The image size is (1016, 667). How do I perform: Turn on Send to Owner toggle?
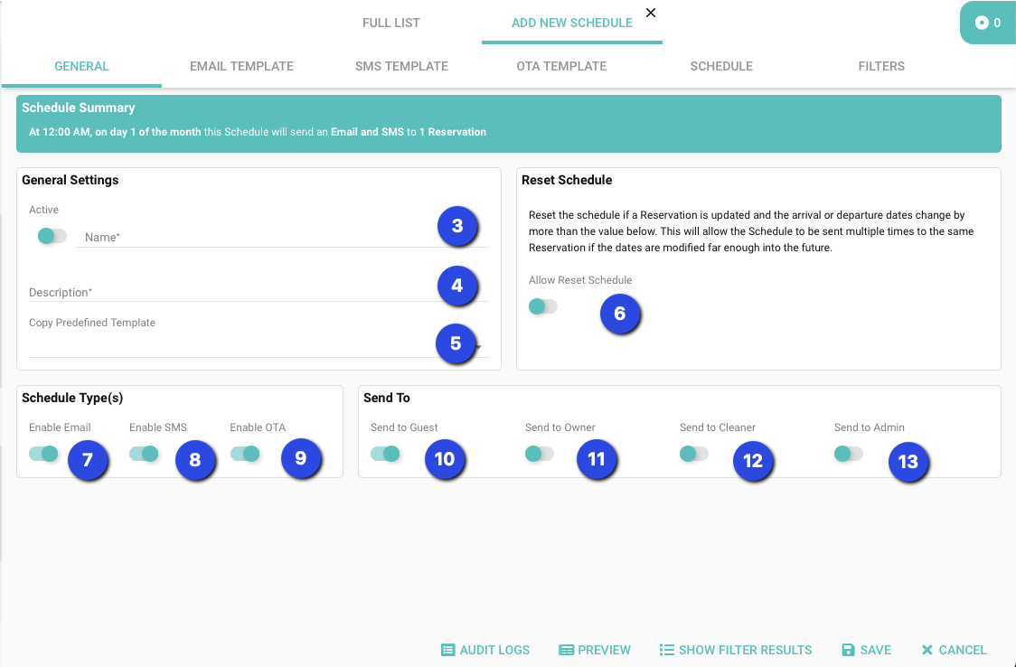click(540, 454)
